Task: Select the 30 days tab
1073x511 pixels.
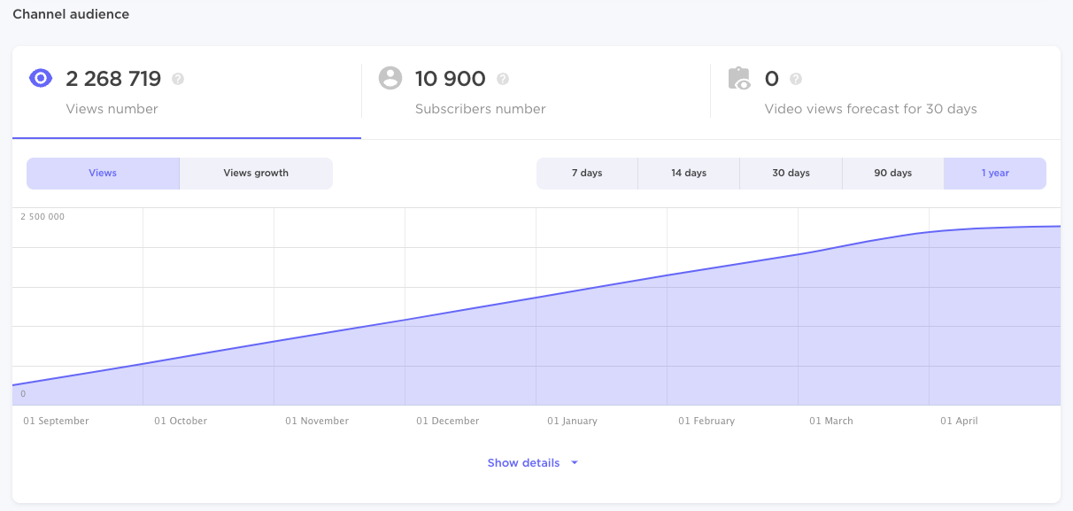Action: tap(791, 173)
